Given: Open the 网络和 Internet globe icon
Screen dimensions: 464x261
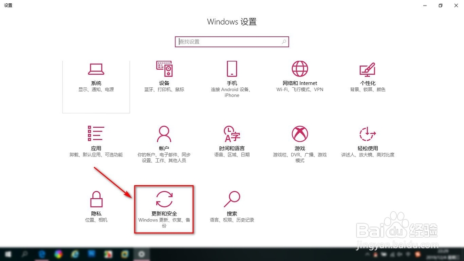Looking at the screenshot, I should coord(300,69).
